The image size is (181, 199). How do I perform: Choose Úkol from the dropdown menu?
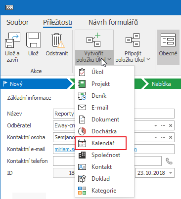click(x=105, y=72)
